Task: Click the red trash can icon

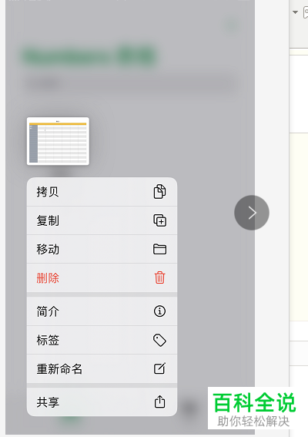Action: pos(160,277)
